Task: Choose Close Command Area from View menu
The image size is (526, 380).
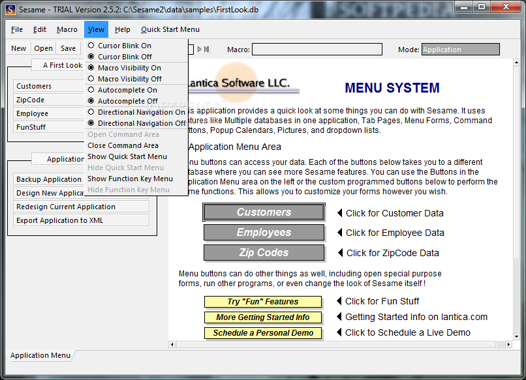Action: point(136,145)
